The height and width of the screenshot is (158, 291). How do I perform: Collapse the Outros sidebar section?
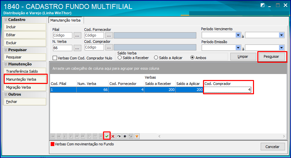(6, 94)
